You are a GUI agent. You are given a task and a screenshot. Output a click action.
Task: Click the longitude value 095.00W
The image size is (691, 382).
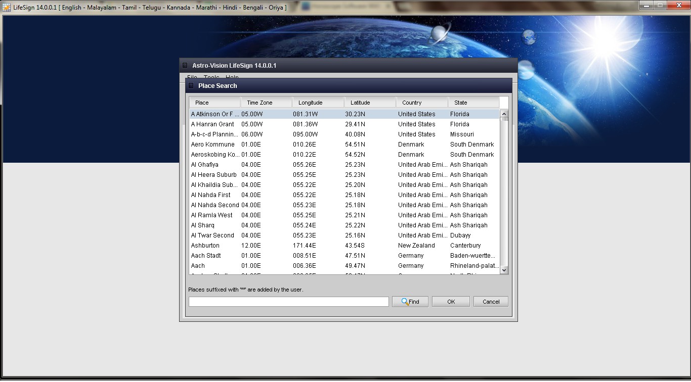pyautogui.click(x=306, y=134)
